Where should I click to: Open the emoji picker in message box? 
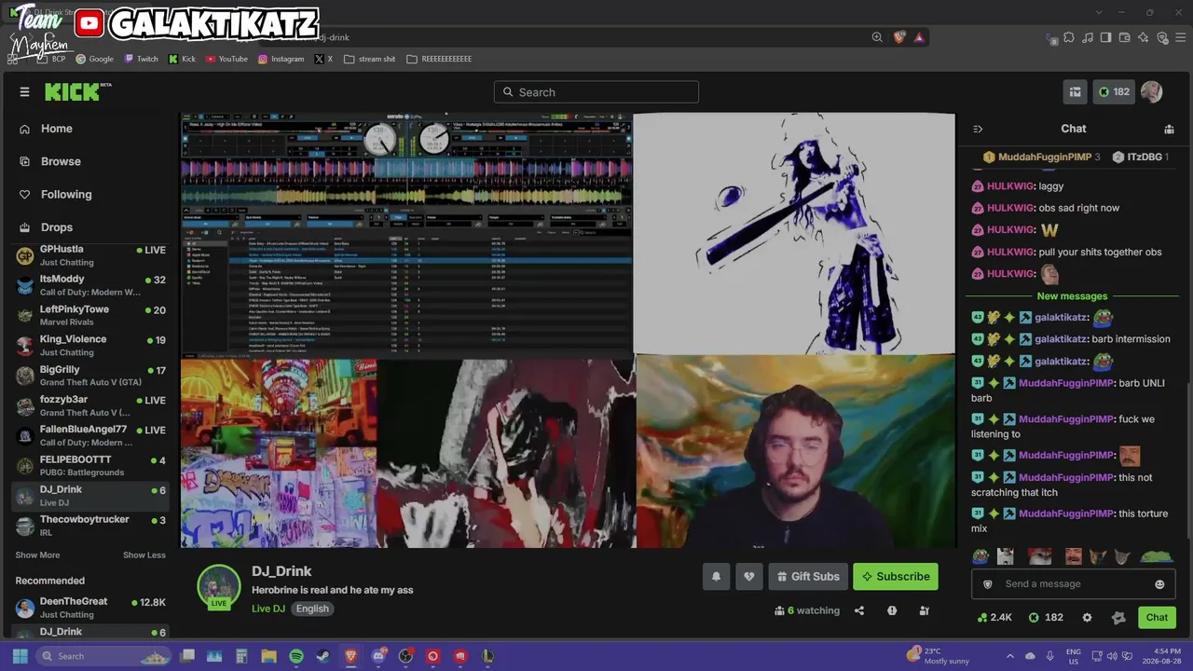pos(1159,584)
